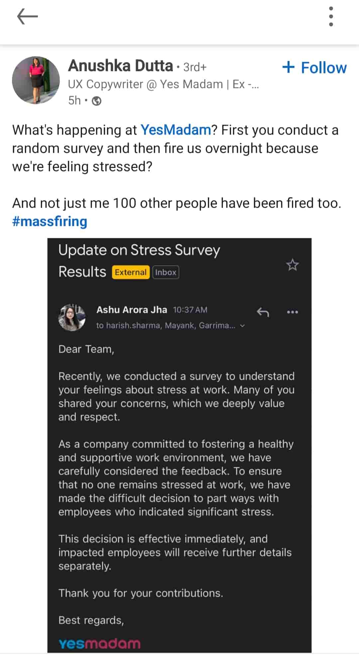This screenshot has height=655, width=359.
Task: Click Ashu Arora Jha's avatar
Action: 72,317
